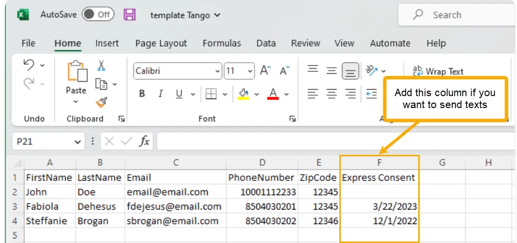Image resolution: width=517 pixels, height=243 pixels.
Task: Open the Review tab
Action: click(305, 43)
